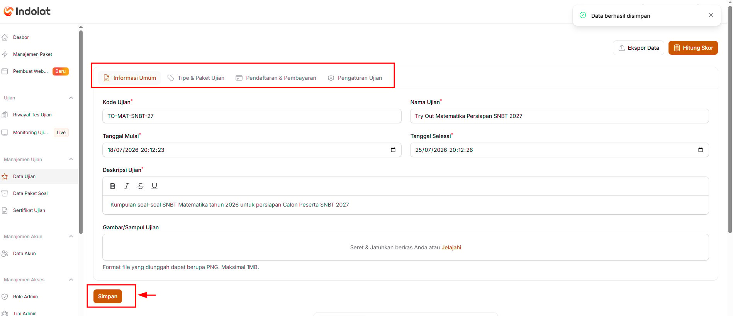
Task: Click the Tanggal Selesai date field
Action: tap(559, 150)
